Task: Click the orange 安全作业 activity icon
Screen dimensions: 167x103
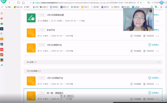Action: tap(31, 33)
